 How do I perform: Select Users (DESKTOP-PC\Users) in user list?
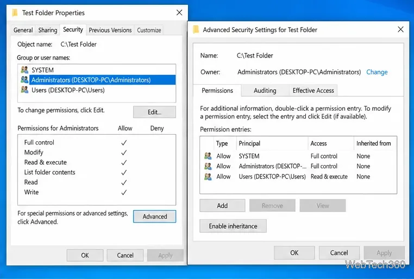pyautogui.click(x=97, y=90)
